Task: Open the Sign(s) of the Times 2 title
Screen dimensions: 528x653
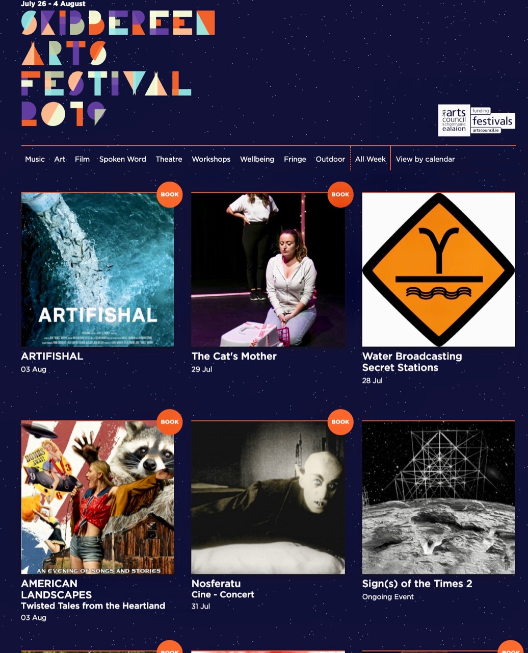Action: pos(417,584)
